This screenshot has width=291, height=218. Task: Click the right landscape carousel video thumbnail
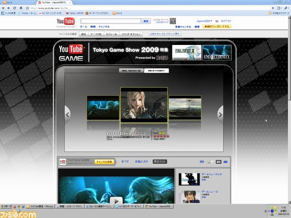pos(185,108)
